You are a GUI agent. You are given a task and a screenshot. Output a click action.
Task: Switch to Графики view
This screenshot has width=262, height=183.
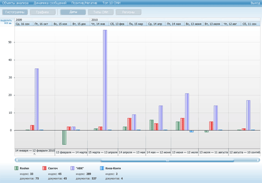pos(43,12)
